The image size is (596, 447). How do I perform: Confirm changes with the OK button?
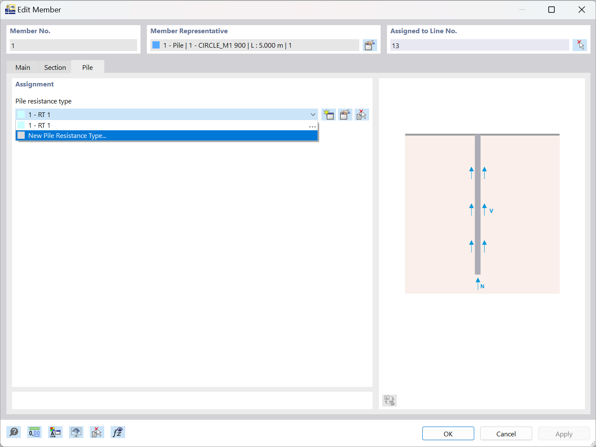coord(448,433)
